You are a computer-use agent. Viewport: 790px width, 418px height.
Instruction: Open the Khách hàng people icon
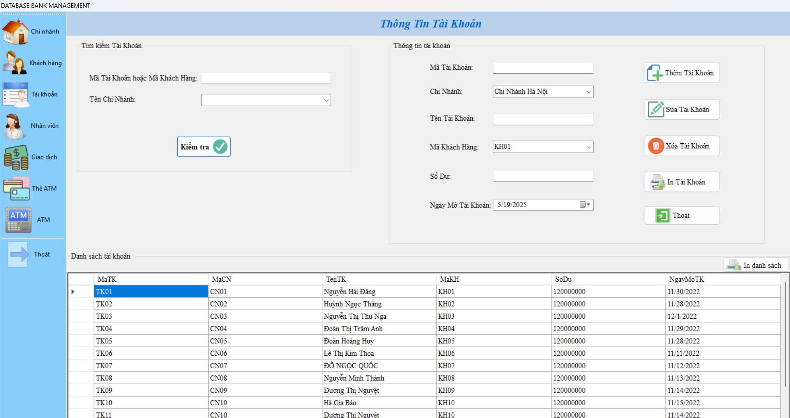(15, 63)
